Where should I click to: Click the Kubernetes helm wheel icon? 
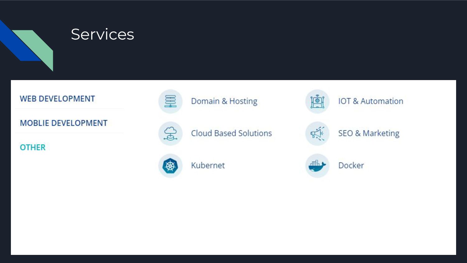pyautogui.click(x=170, y=165)
